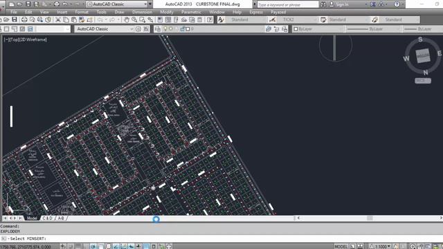Click the Paste icon in Standard toolbar
The image size is (443, 249).
point(74,19)
